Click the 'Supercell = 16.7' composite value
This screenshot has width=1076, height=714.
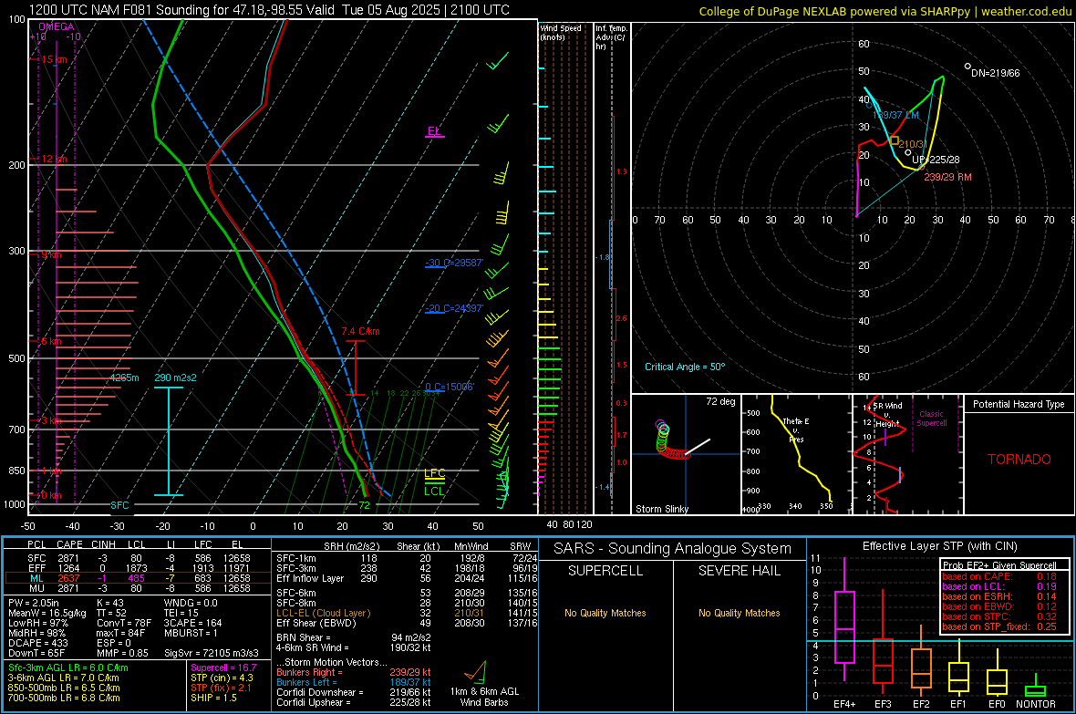(x=223, y=667)
